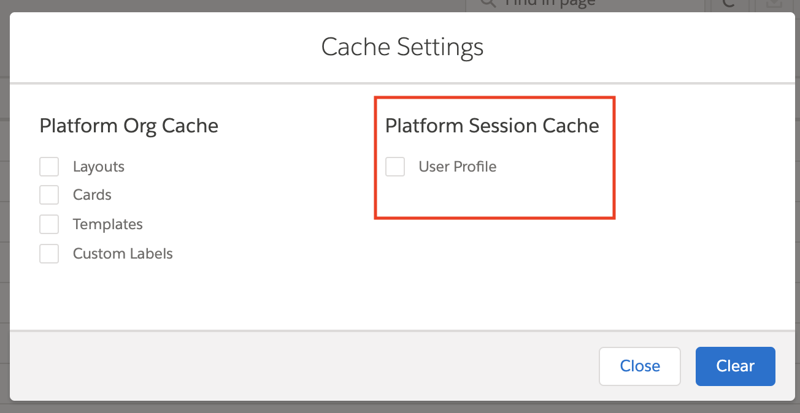Click the Layouts label text
Viewport: 800px width, 413px height.
[x=99, y=167]
